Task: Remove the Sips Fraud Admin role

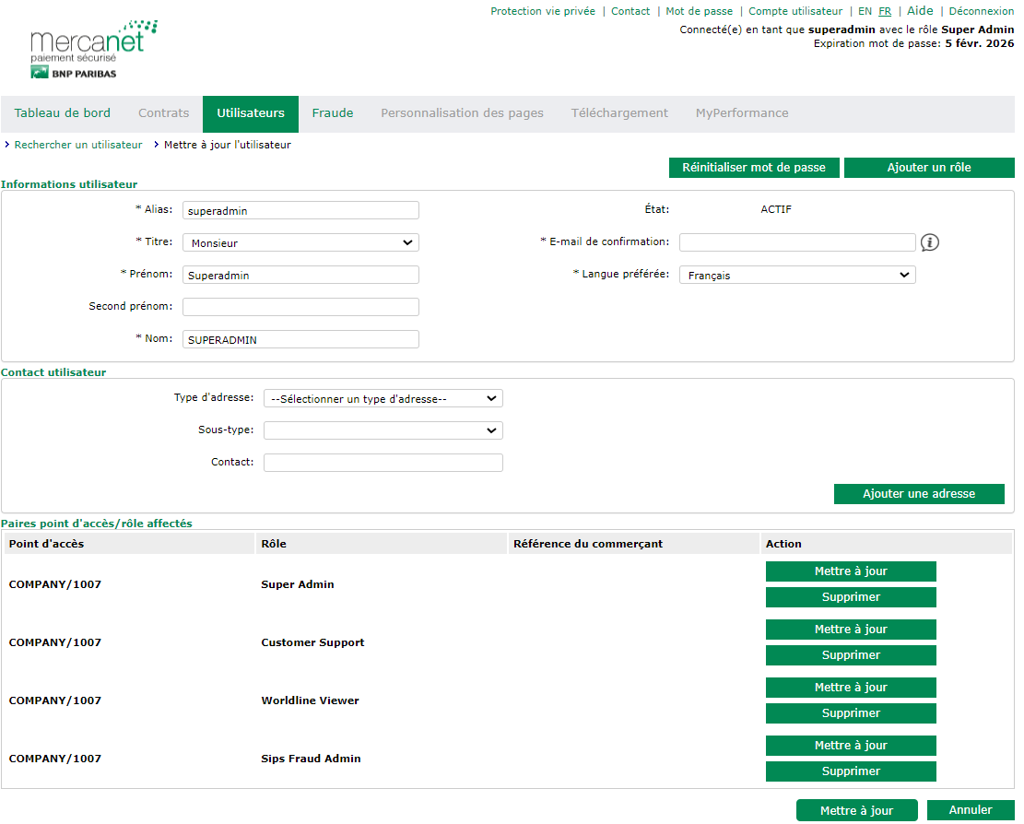Action: point(851,771)
